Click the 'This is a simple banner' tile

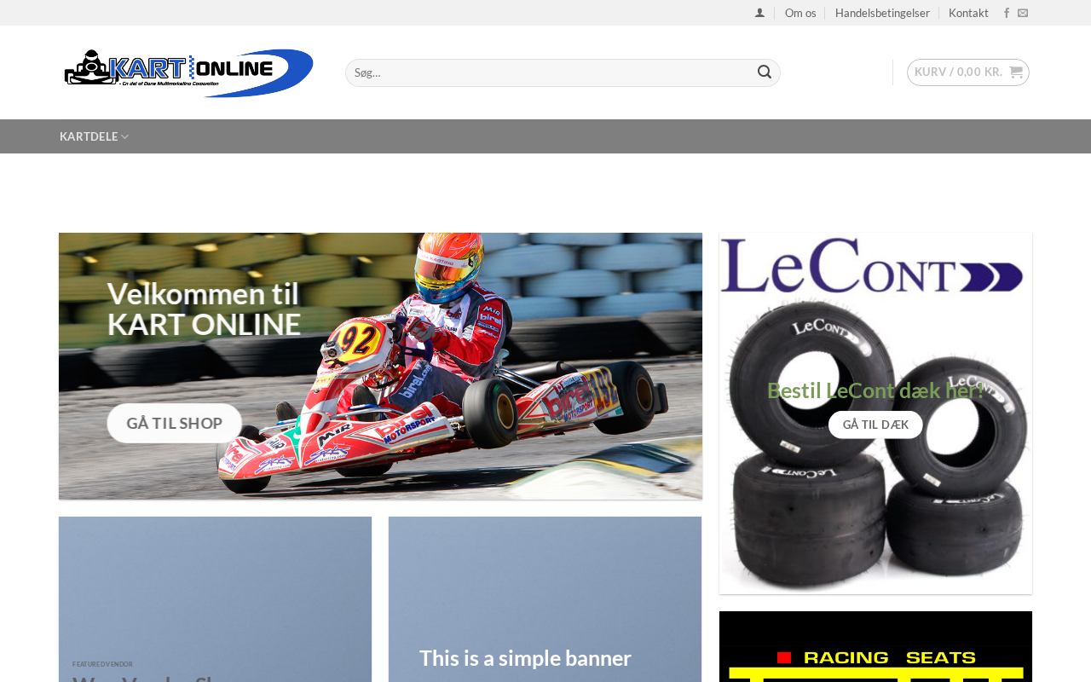[545, 599]
